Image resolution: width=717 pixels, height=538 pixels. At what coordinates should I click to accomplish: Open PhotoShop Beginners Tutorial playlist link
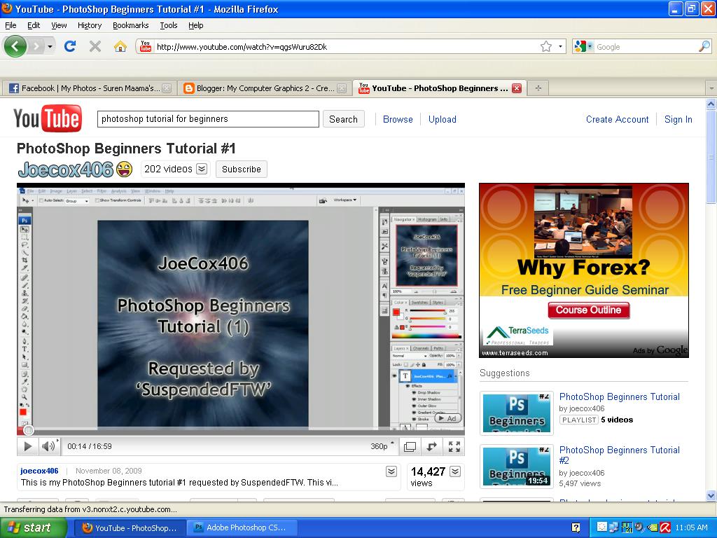(619, 397)
